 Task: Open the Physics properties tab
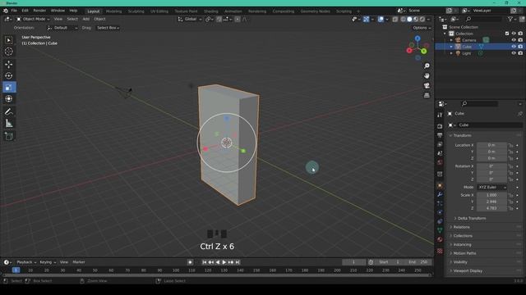click(440, 212)
